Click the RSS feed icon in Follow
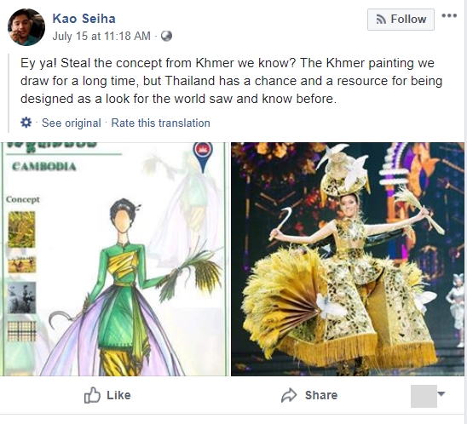 pos(381,20)
